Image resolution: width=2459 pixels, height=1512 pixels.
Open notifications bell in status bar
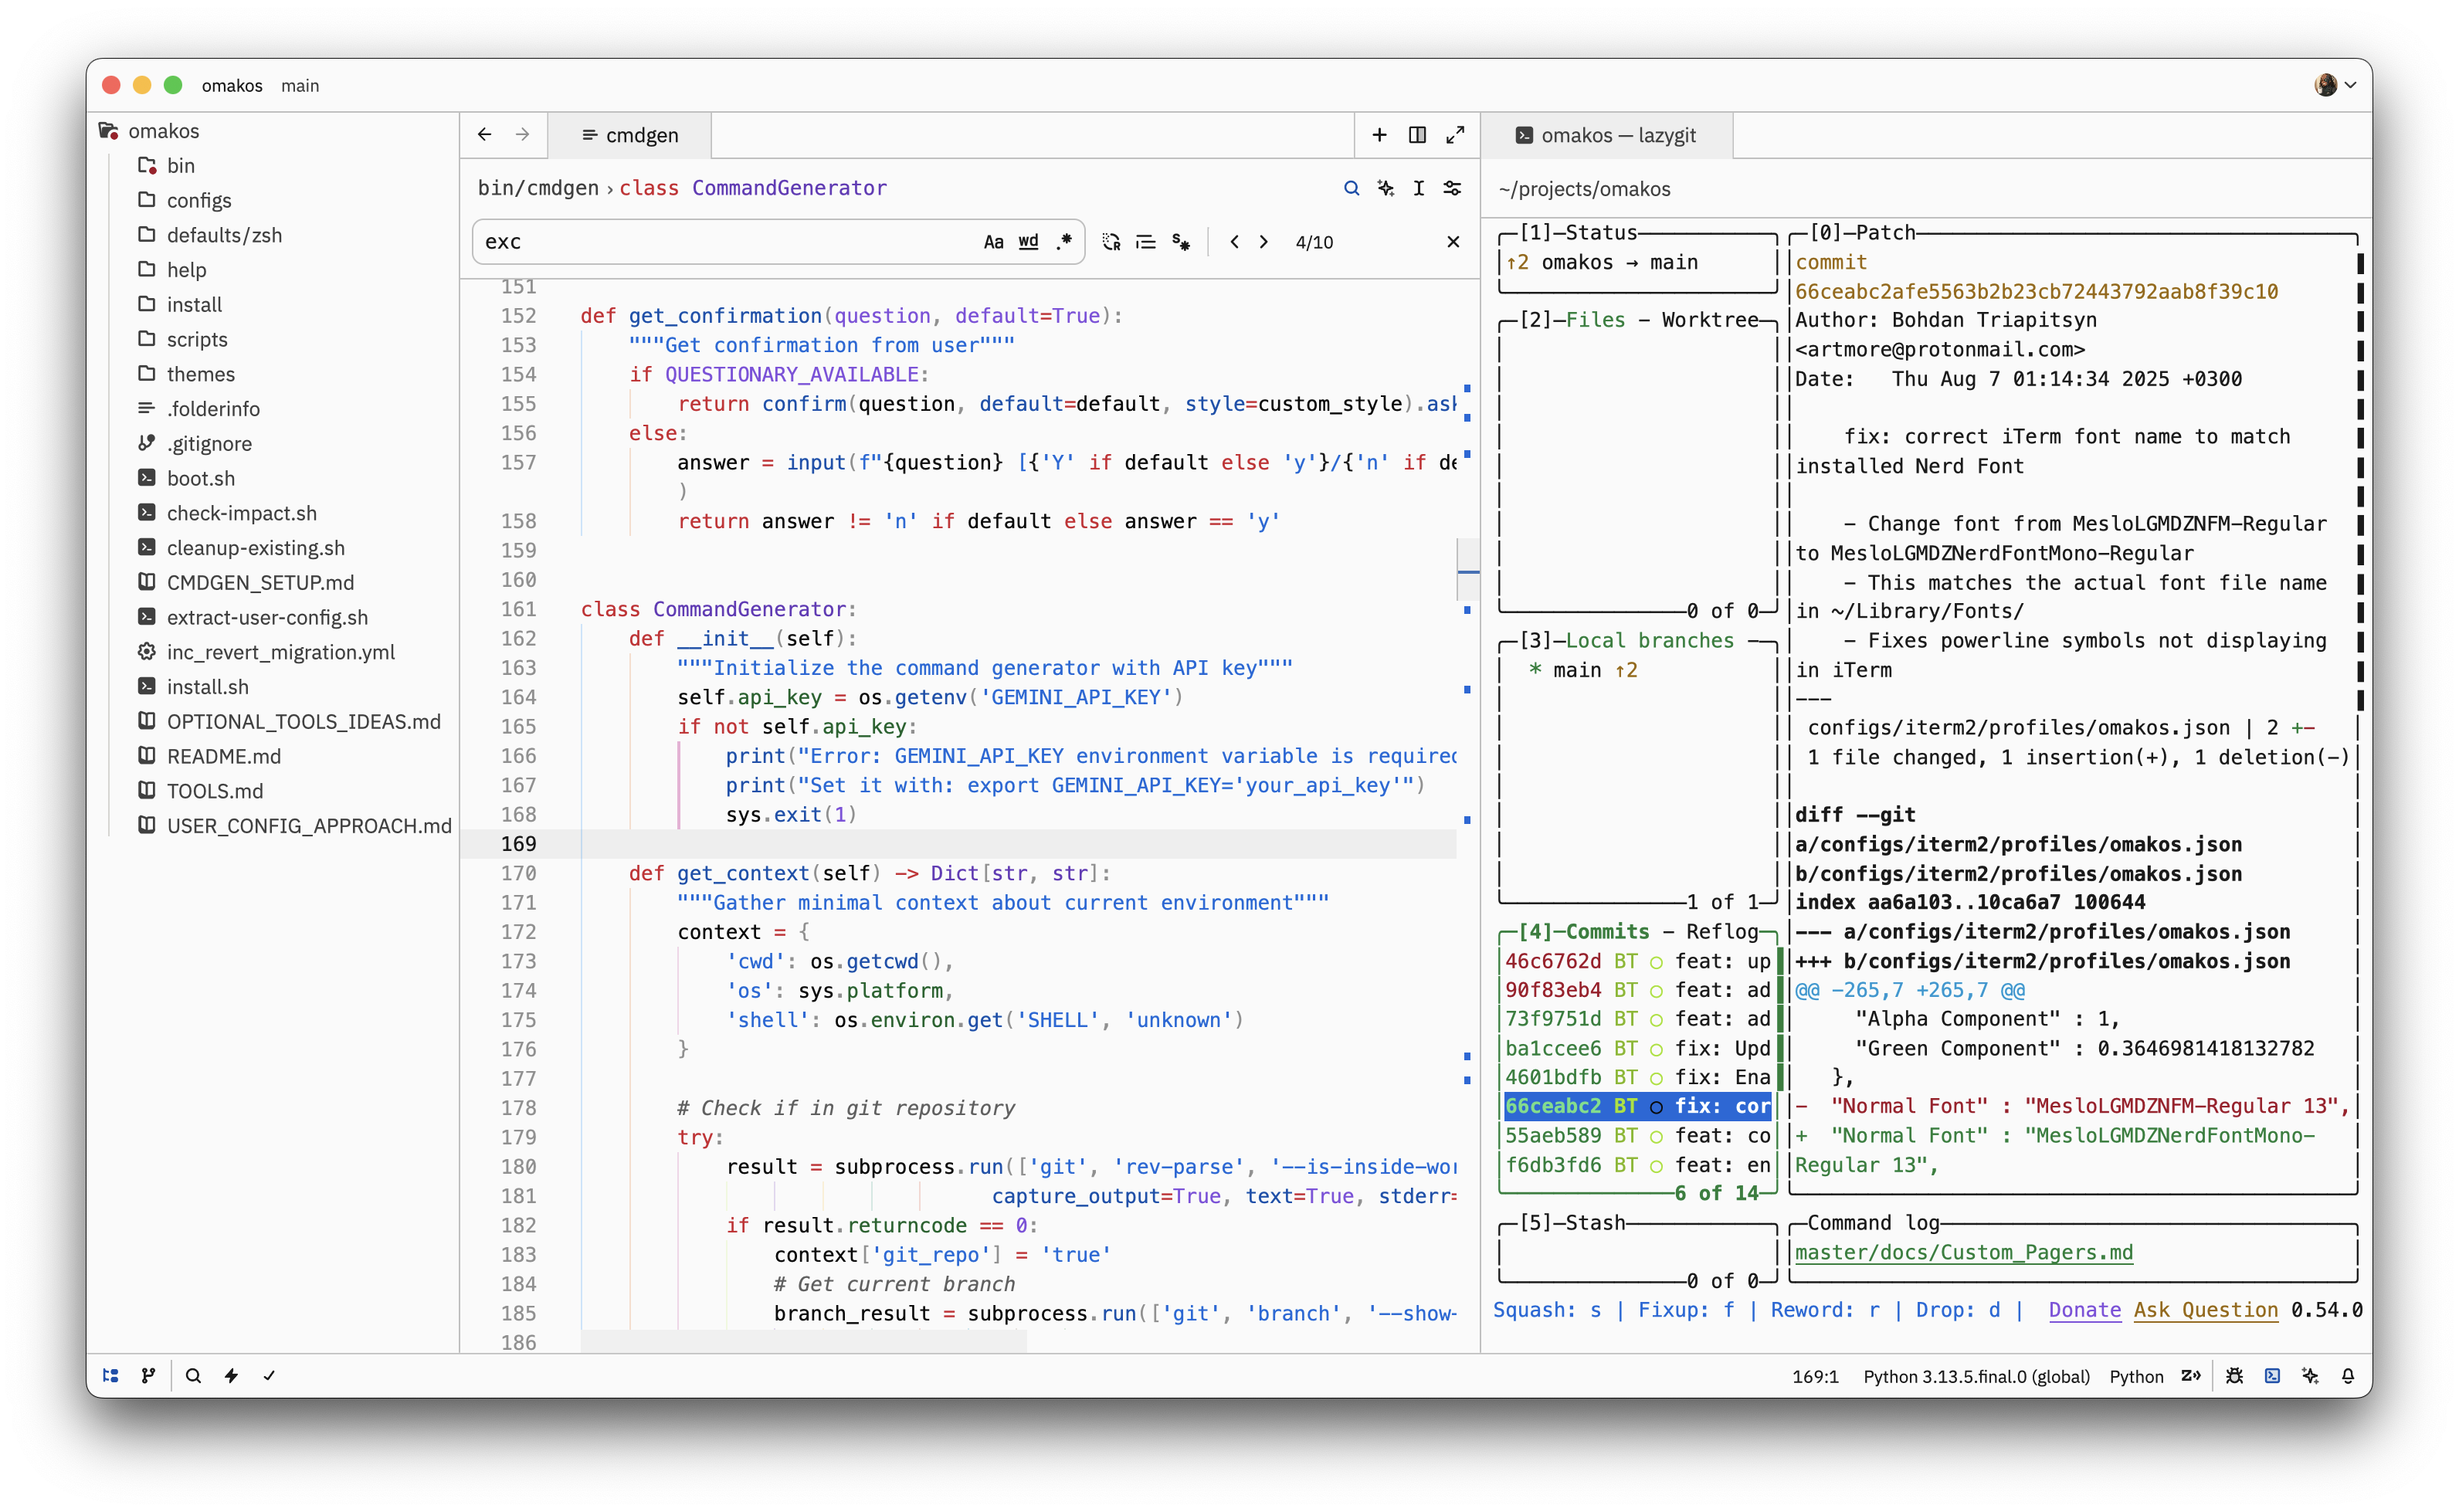coord(2348,1376)
